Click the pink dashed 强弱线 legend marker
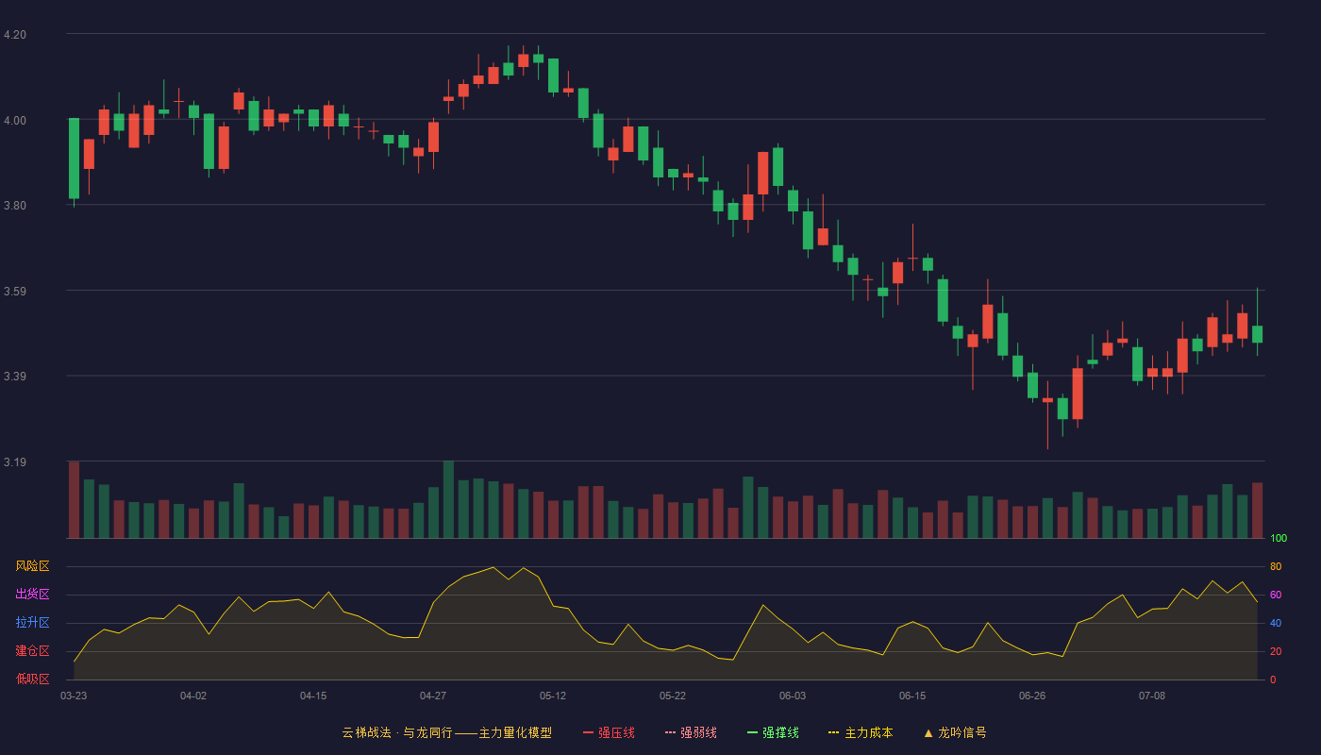The image size is (1321, 755). tap(670, 732)
